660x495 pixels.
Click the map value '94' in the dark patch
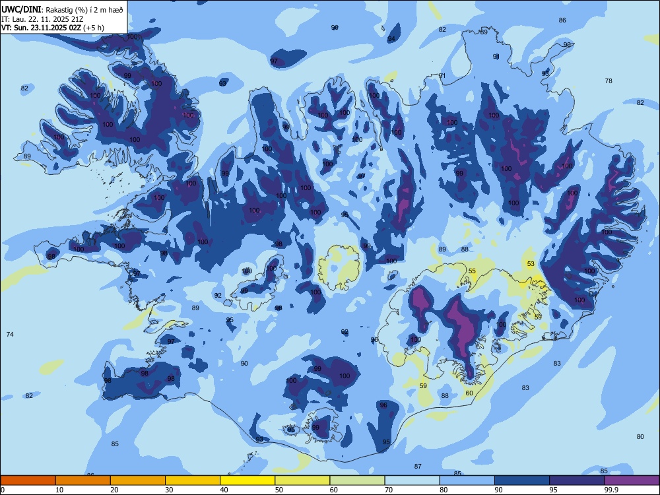[391, 39]
